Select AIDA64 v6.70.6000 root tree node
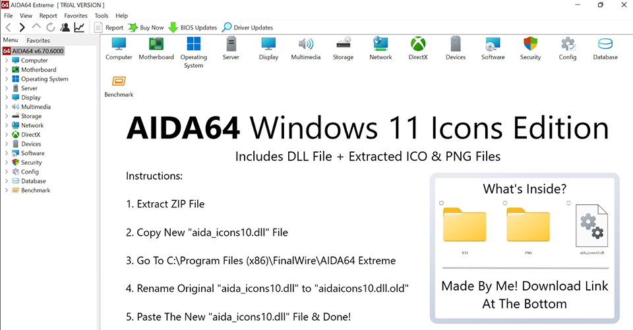The height and width of the screenshot is (330, 633). click(33, 51)
